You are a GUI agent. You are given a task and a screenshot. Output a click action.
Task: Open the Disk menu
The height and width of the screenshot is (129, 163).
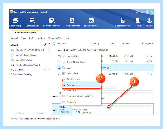(31, 38)
